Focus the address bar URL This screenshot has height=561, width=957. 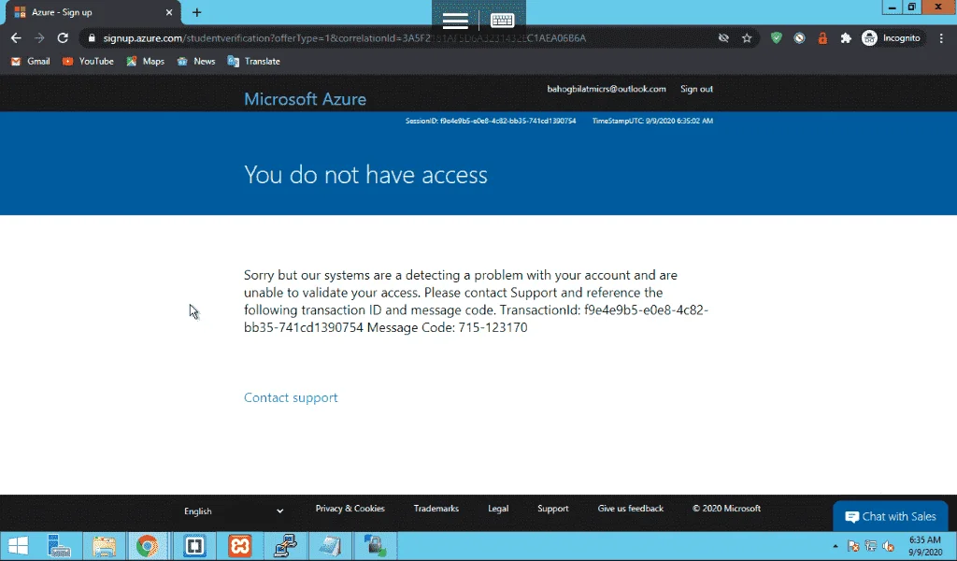coord(344,37)
